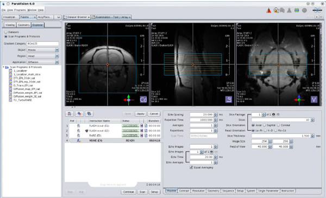The height and width of the screenshot is (198, 326).
Task: Switch to the Single Parameter tab
Action: (268, 191)
